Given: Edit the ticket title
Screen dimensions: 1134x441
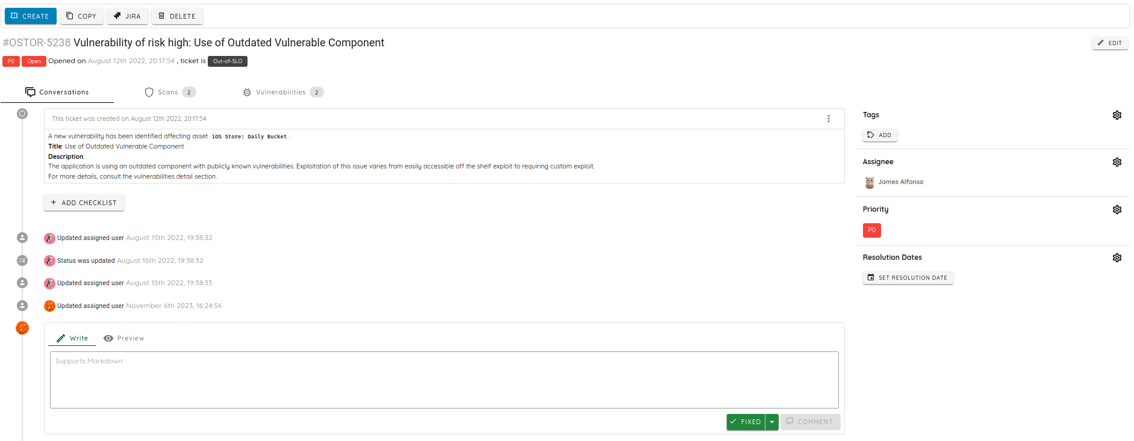Looking at the screenshot, I should (x=1109, y=43).
